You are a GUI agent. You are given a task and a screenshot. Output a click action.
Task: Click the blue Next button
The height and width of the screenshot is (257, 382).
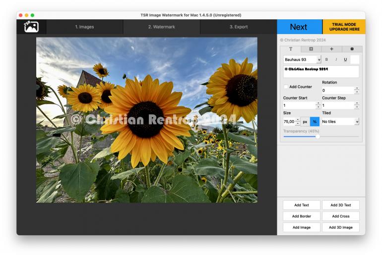pyautogui.click(x=300, y=27)
